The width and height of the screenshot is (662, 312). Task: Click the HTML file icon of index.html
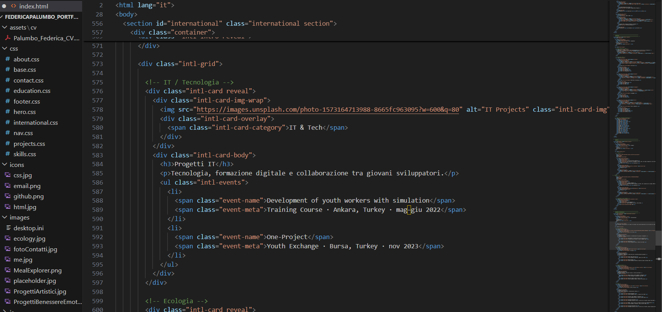[13, 6]
